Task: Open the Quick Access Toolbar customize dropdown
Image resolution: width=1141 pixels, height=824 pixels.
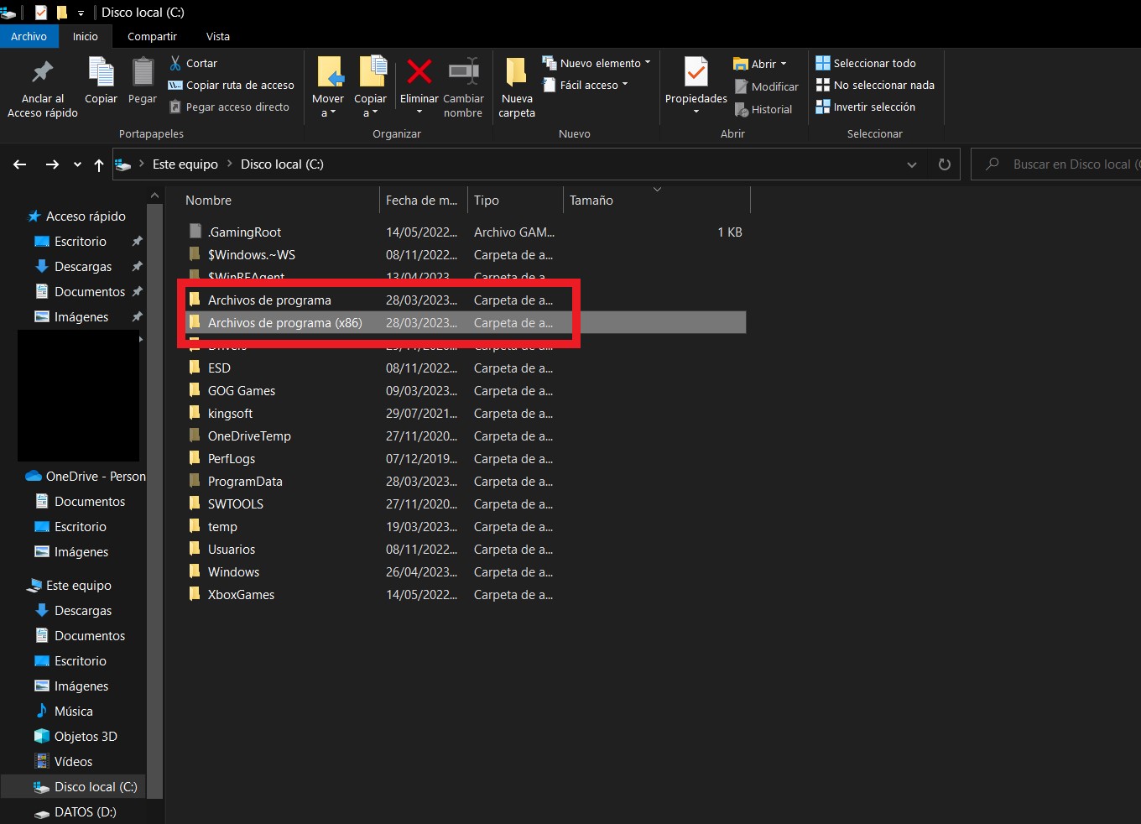Action: pyautogui.click(x=81, y=13)
